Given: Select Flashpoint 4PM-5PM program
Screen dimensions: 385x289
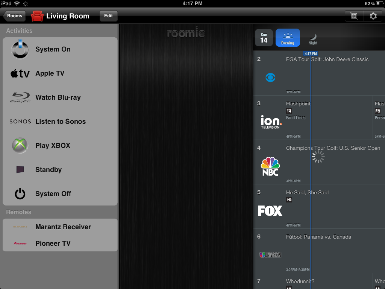Looking at the screenshot, I should 328,118.
